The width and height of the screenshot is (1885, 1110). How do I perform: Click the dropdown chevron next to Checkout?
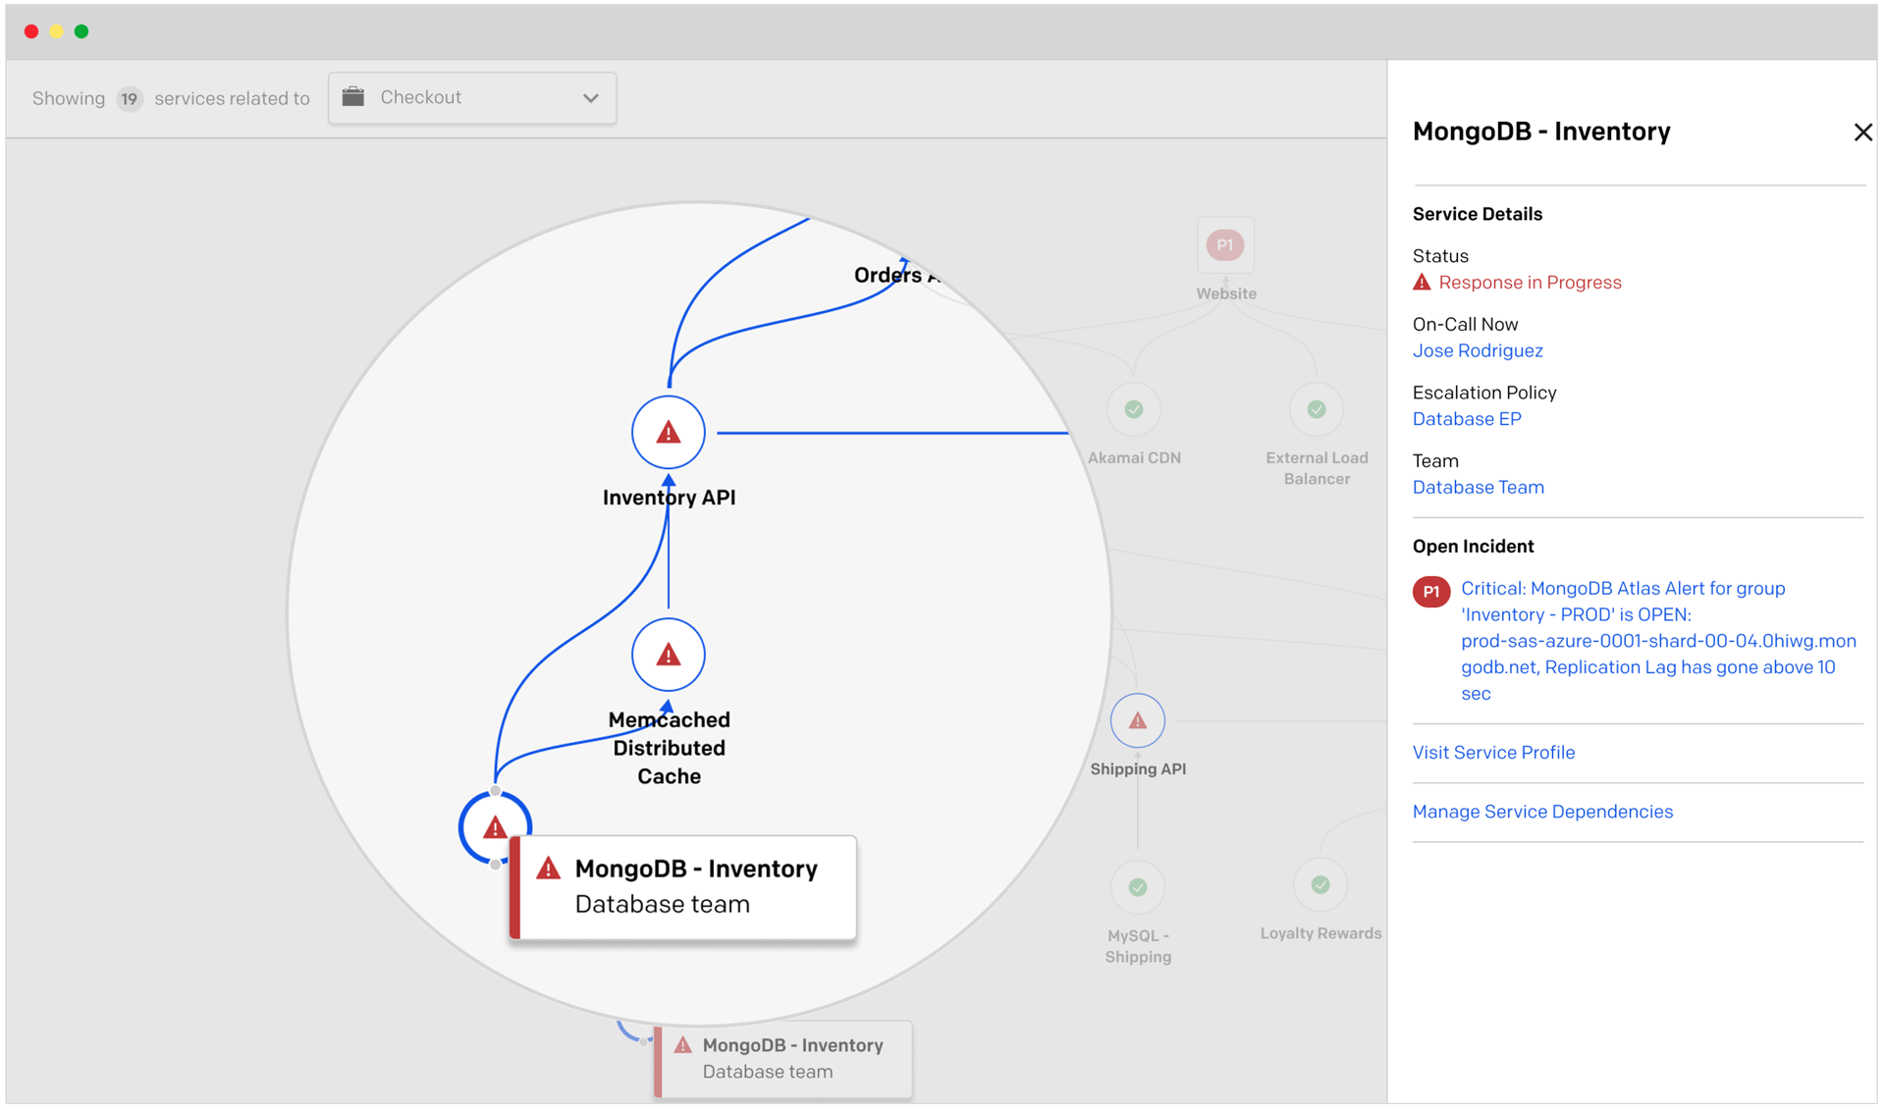(590, 98)
